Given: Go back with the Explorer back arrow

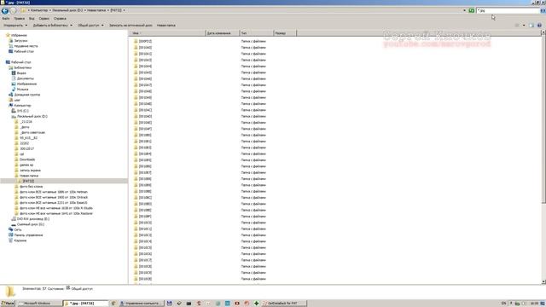Looking at the screenshot, I should [x=5, y=10].
